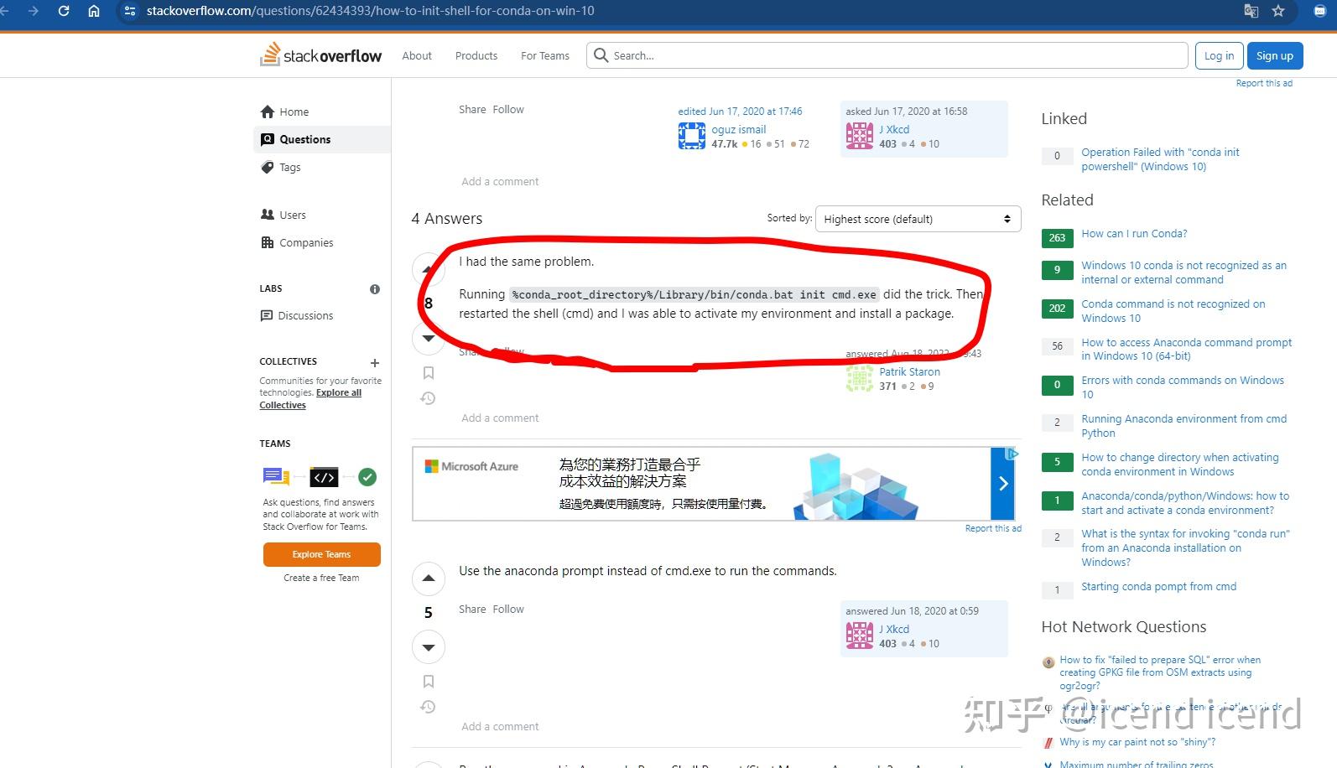Screen dimensions: 1337x768
Task: Open Conda command is not recognized on Windows 10
Action: click(x=1173, y=311)
